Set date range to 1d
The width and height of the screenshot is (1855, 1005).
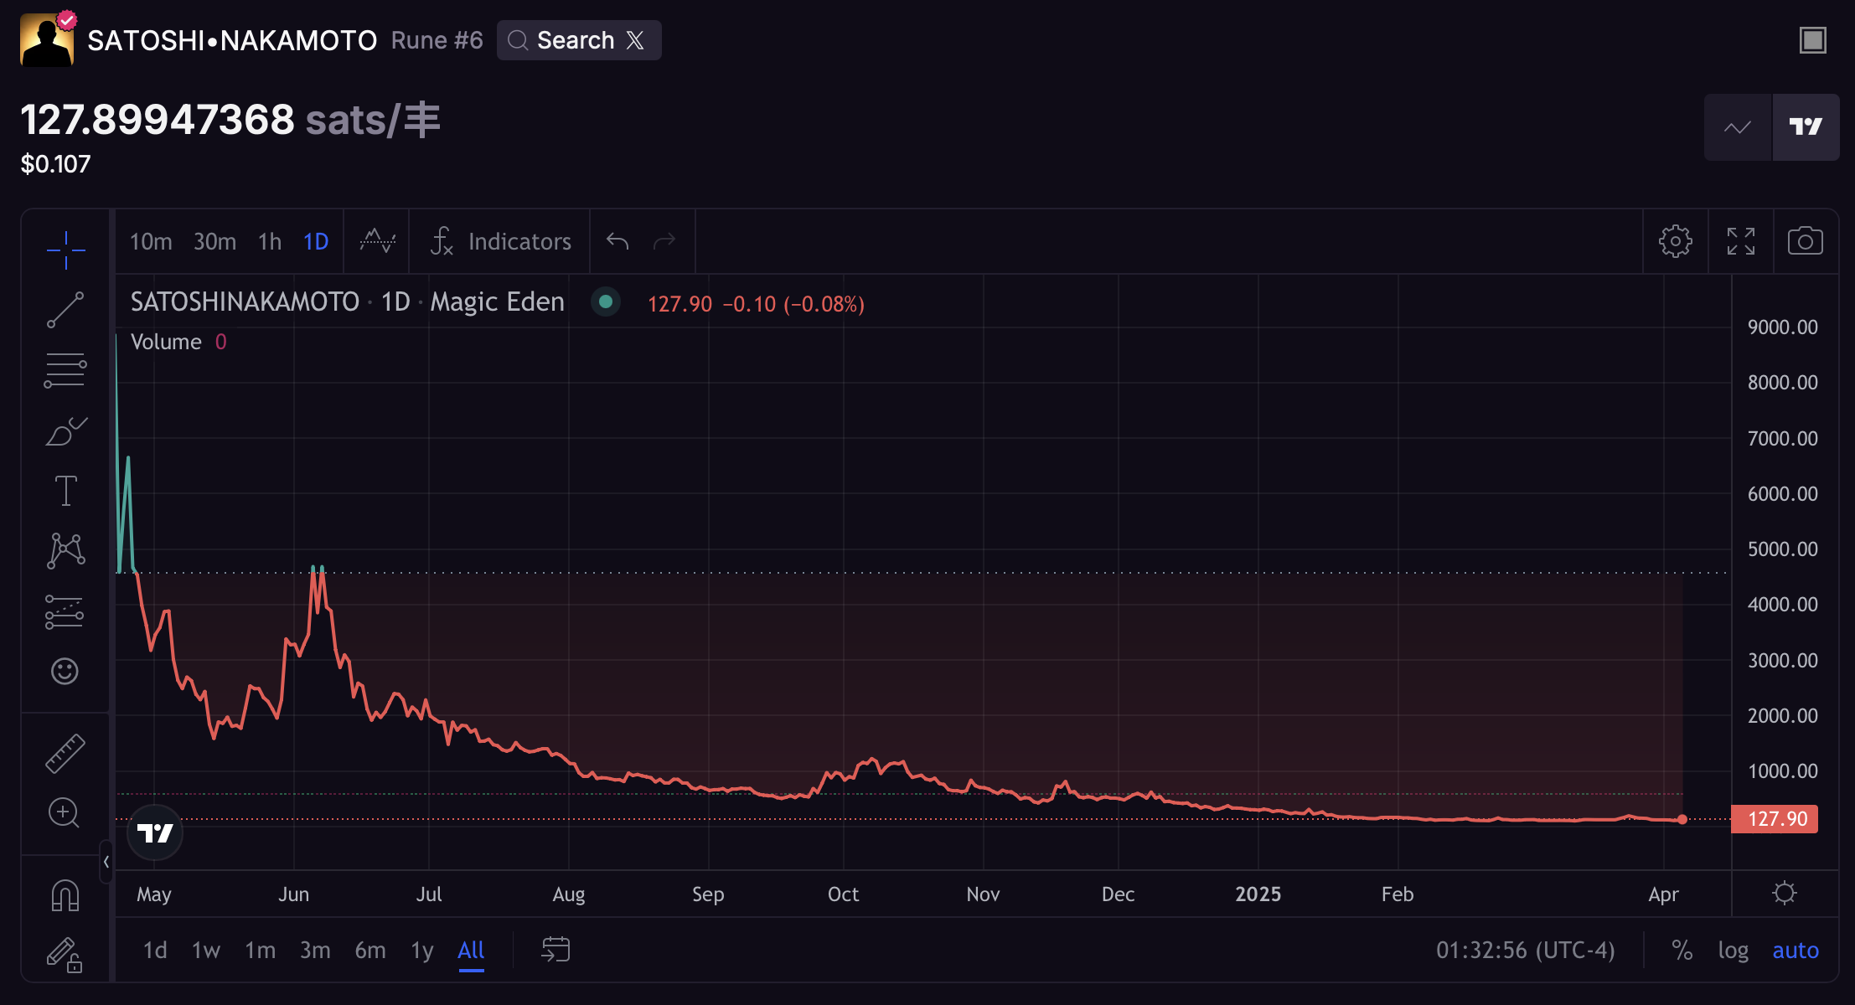point(155,950)
